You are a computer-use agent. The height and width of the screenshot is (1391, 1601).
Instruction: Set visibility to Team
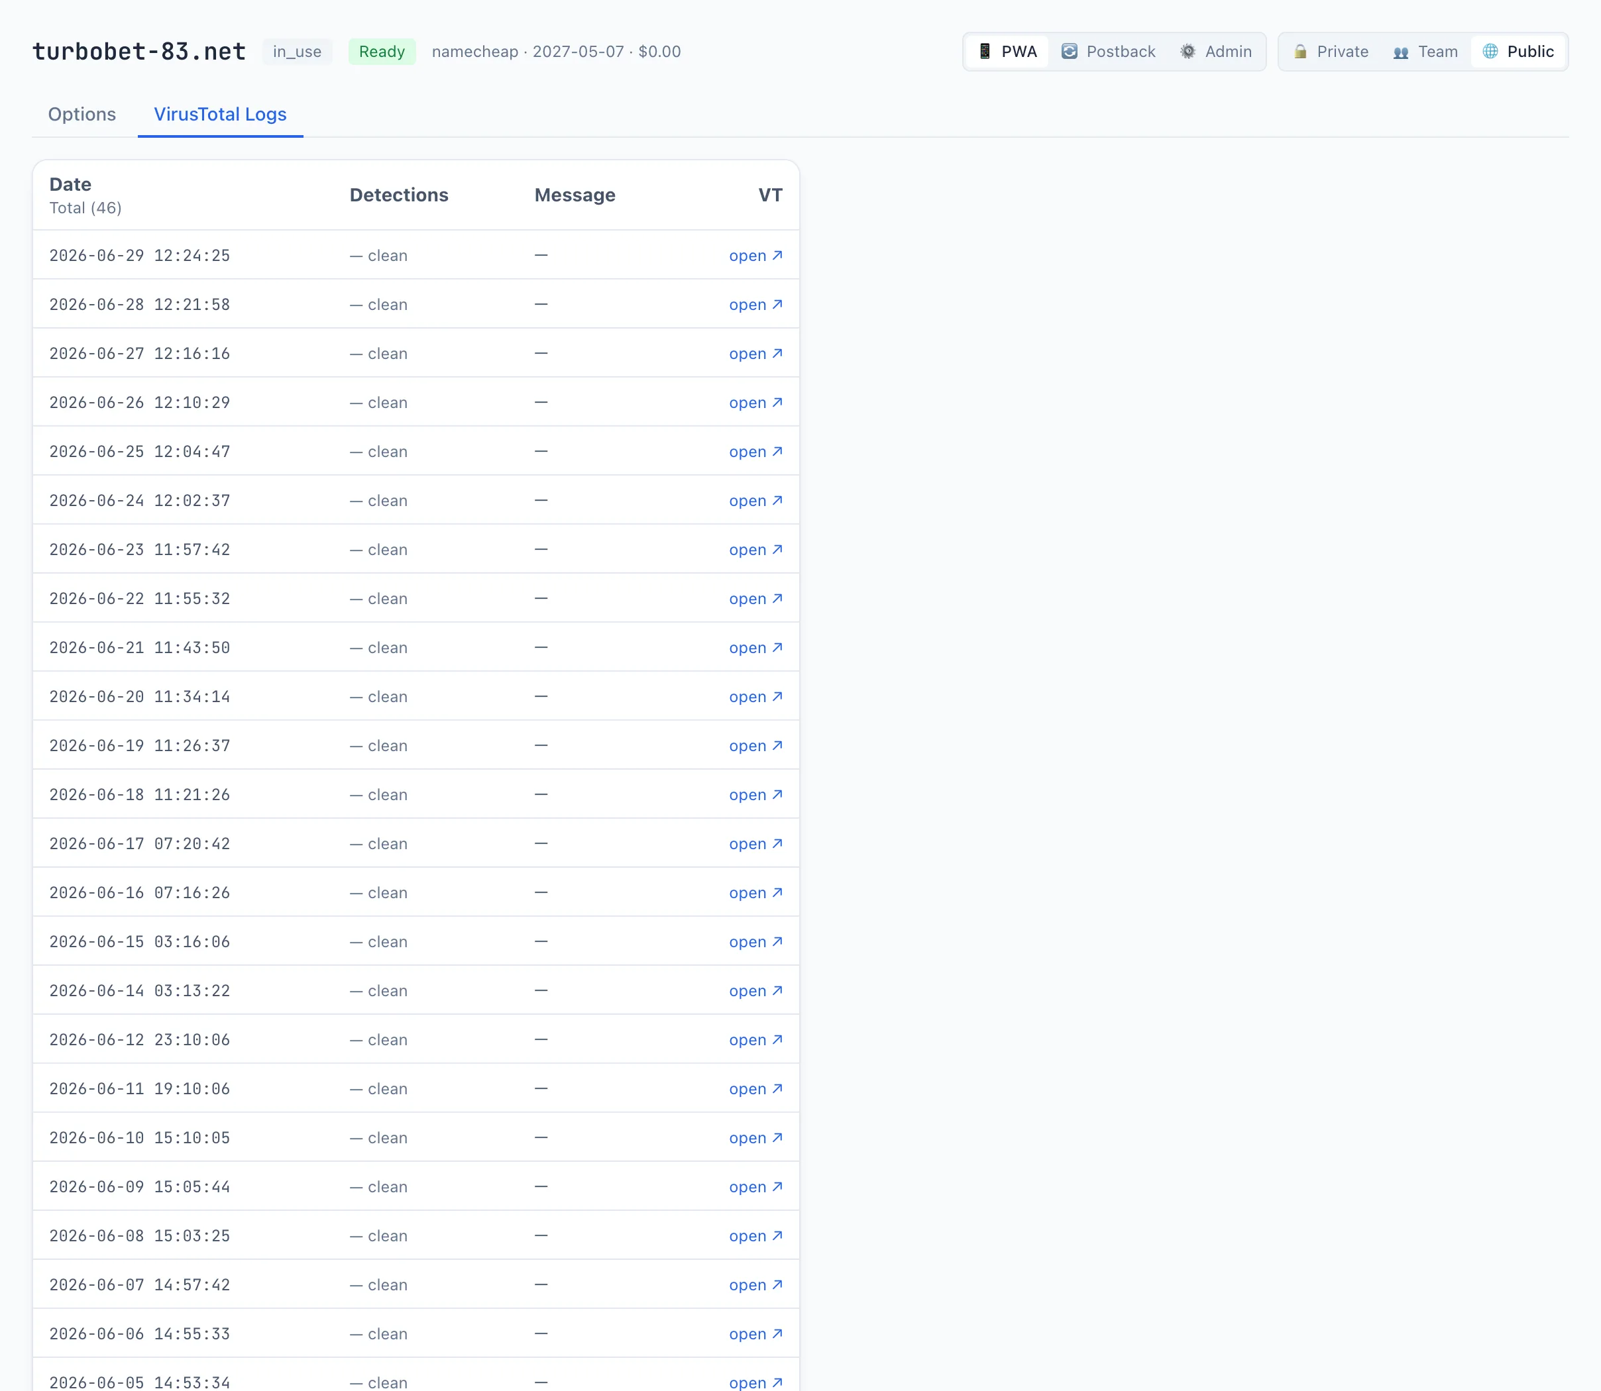coord(1425,51)
